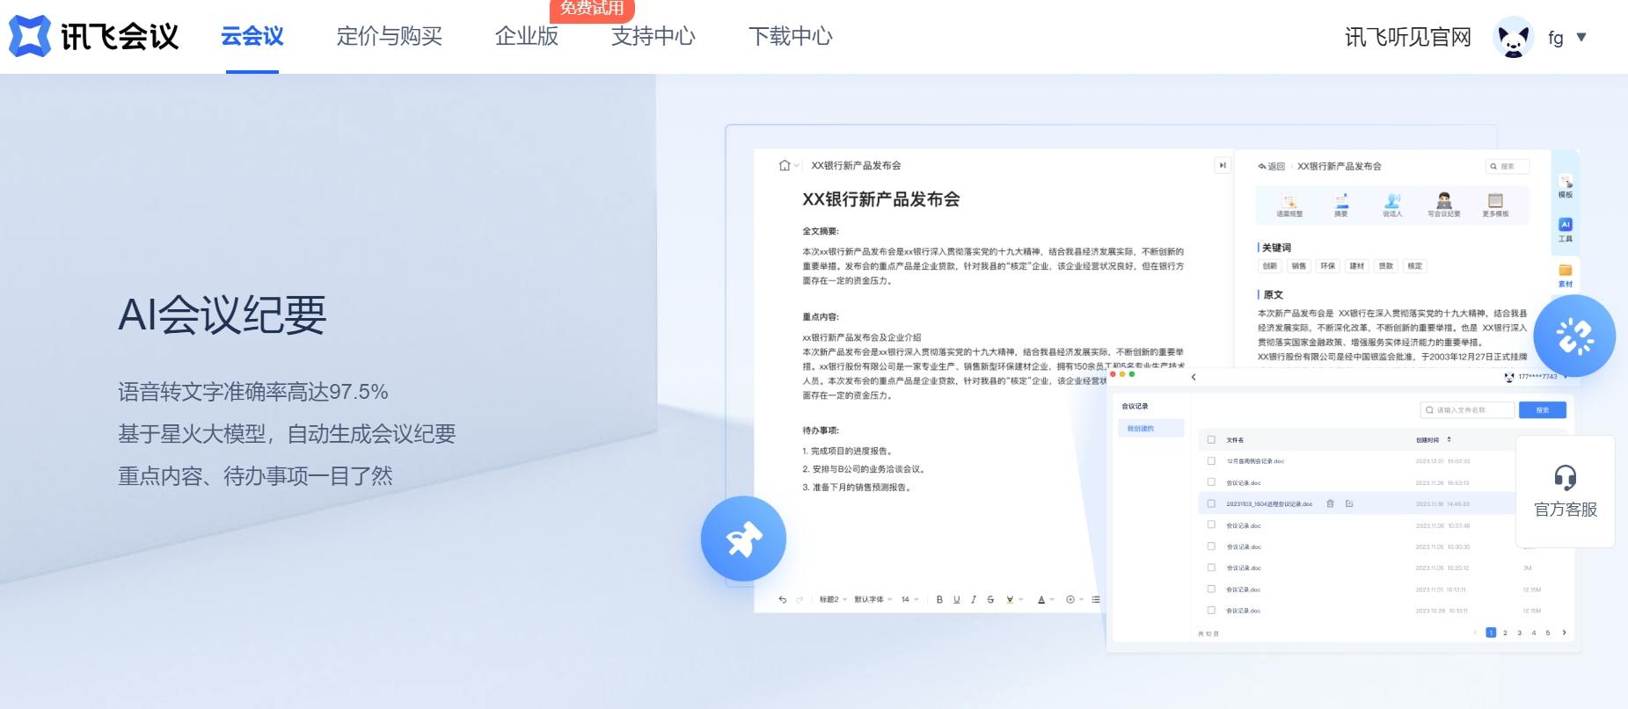
Task: Select the 写会议纪要 icon
Action: (1443, 206)
